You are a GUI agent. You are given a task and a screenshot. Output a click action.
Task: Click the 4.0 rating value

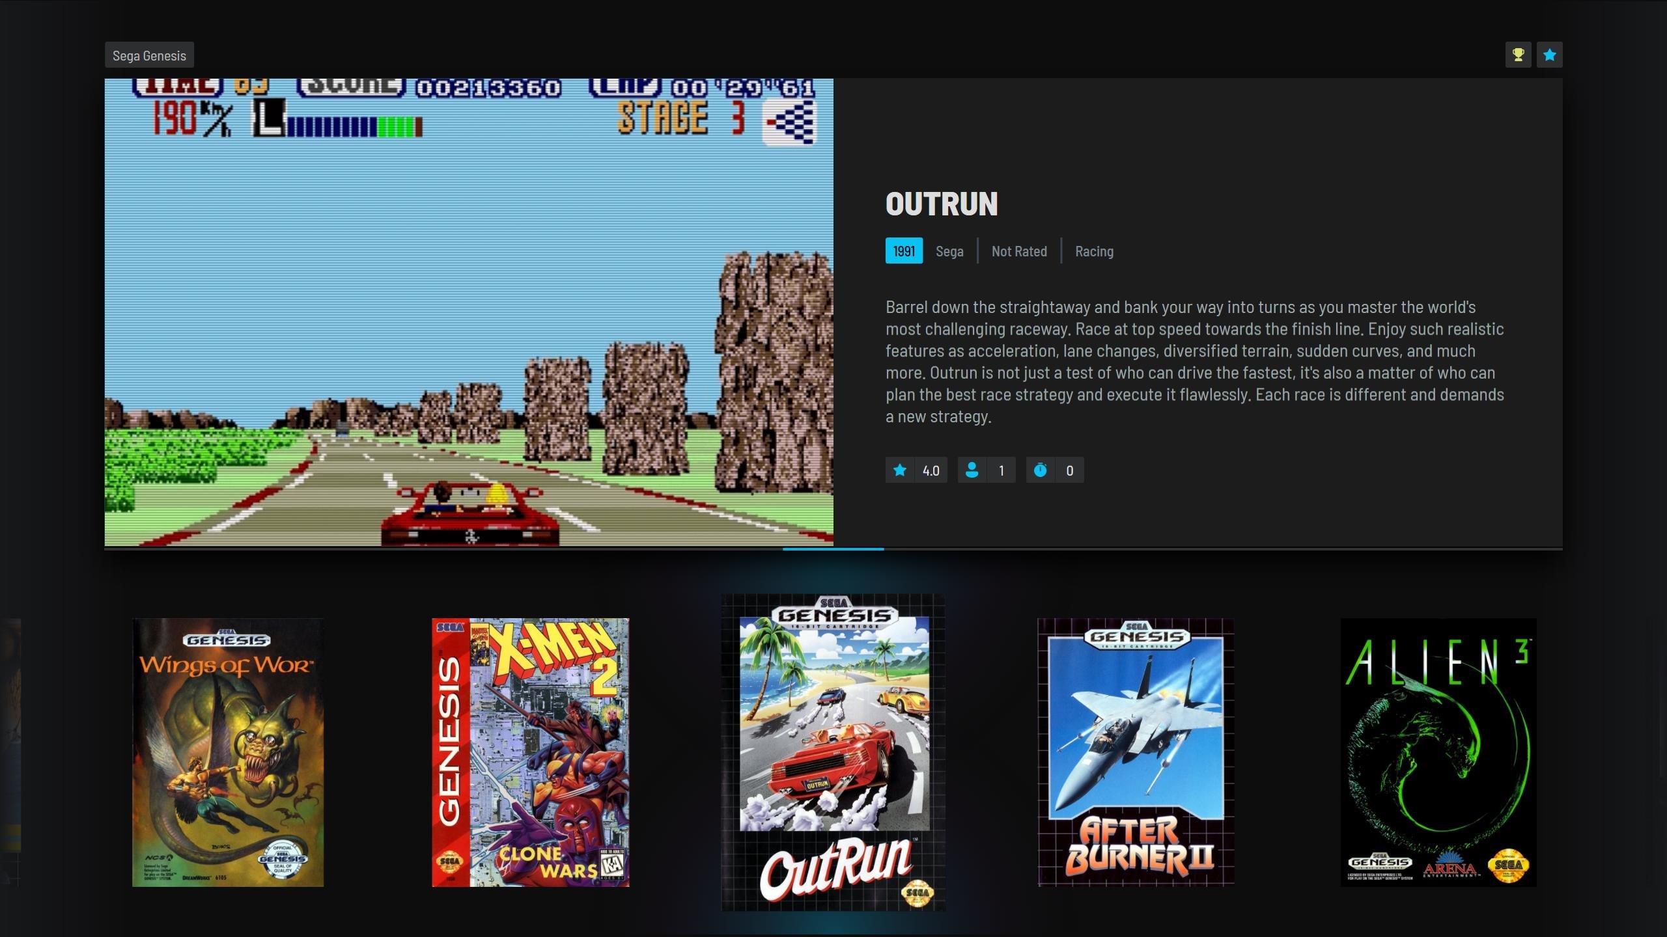[931, 470]
